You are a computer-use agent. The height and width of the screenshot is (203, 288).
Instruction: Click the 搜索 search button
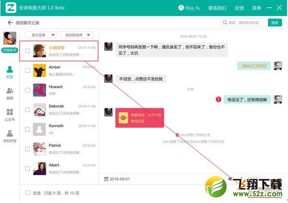275,22
